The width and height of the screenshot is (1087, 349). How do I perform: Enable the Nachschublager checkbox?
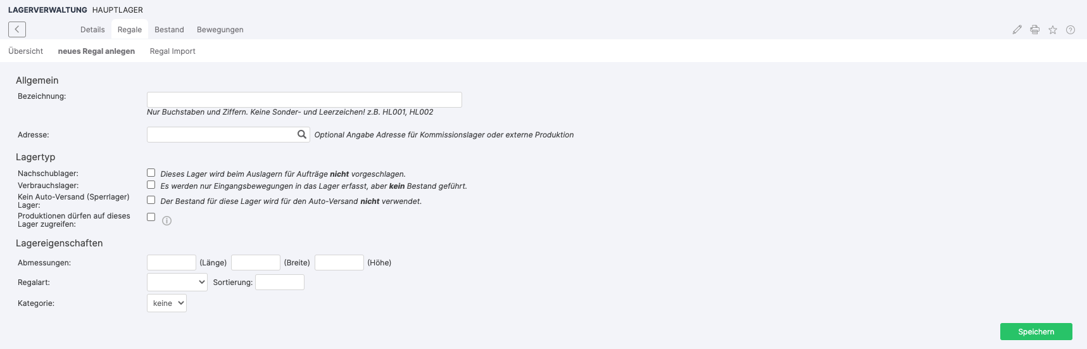click(x=151, y=173)
